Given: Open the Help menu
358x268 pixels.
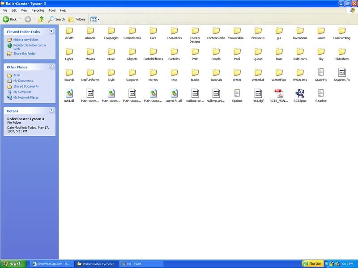Looking at the screenshot, I should 63,10.
